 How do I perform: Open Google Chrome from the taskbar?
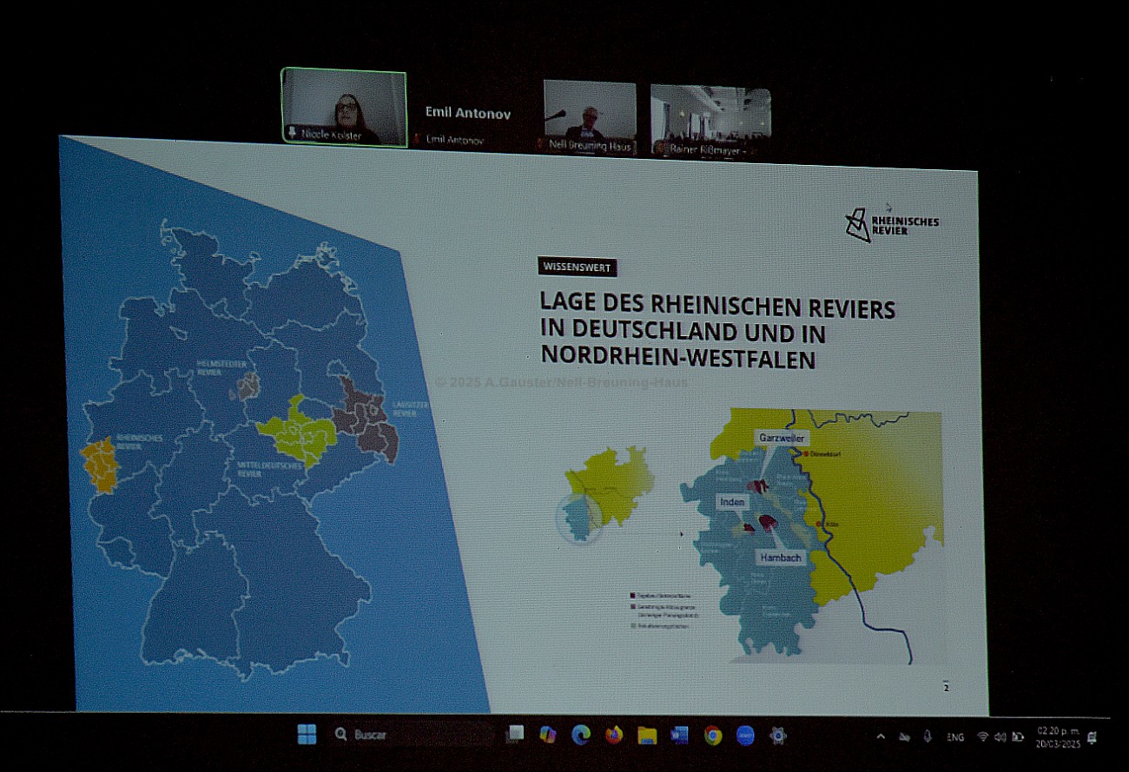click(x=712, y=736)
